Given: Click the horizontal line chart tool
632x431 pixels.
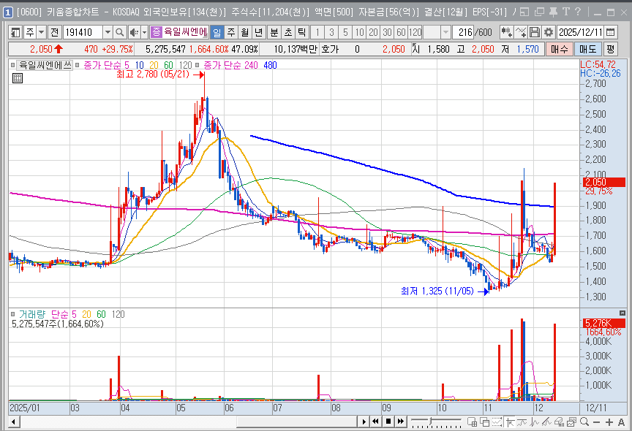Looking at the screenshot, I should tap(522, 422).
